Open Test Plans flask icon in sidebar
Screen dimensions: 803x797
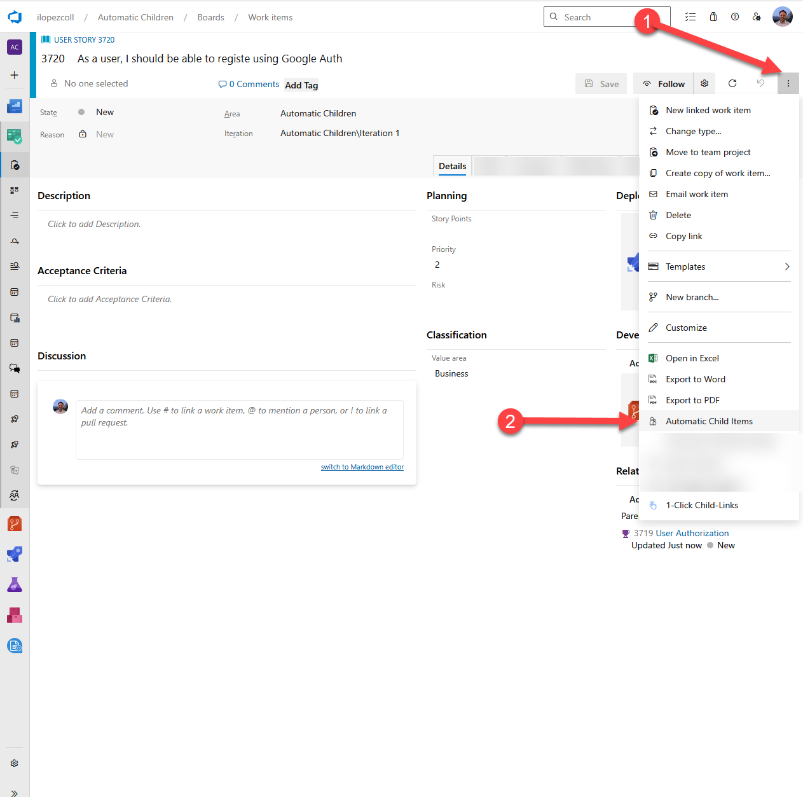pos(15,585)
